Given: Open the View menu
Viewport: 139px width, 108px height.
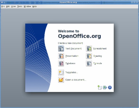Looking at the screenshot, I should (x=14, y=6).
